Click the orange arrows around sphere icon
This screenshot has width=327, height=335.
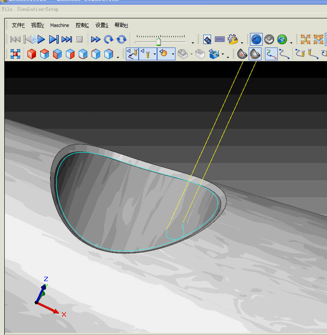318,39
